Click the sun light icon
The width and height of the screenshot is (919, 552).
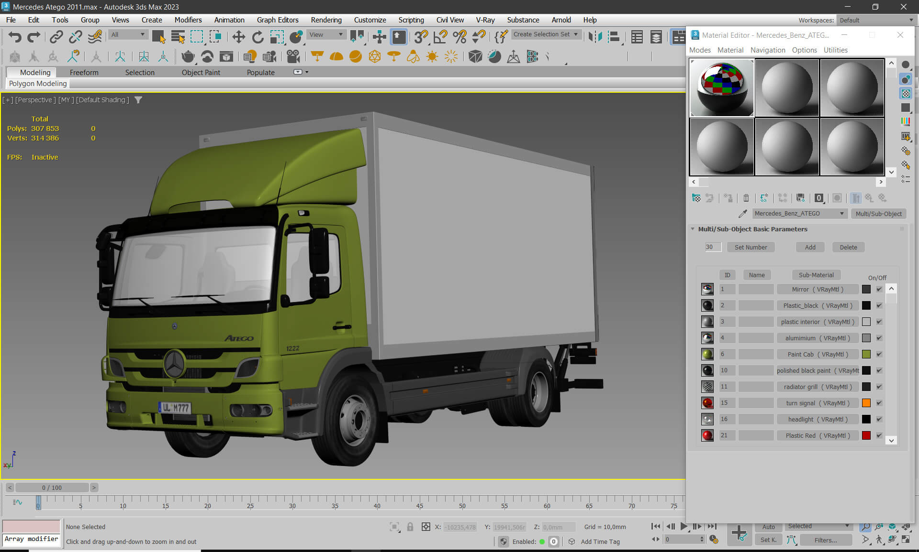[x=432, y=57]
